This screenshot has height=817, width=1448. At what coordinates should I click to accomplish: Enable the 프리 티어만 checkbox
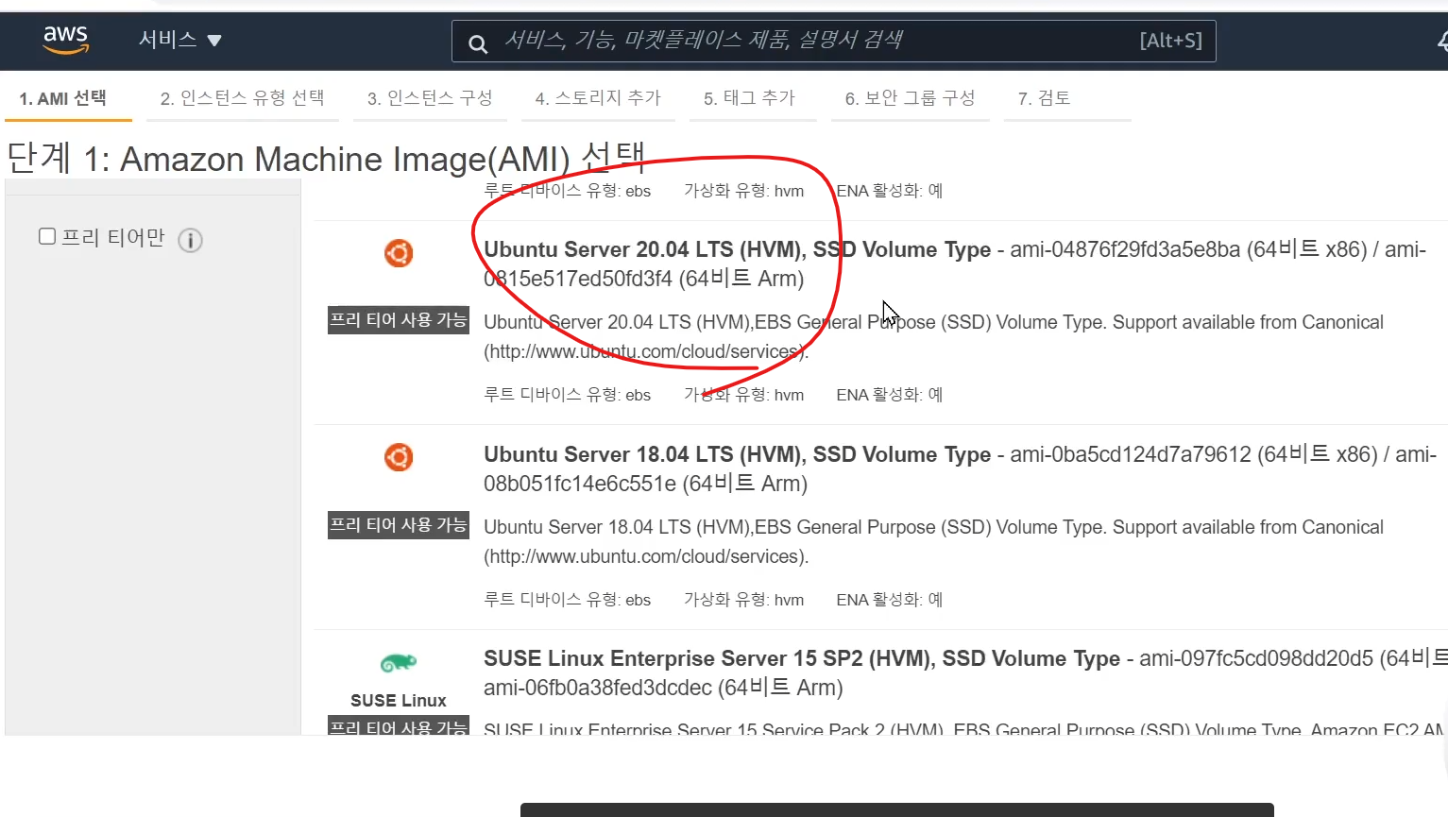(x=47, y=236)
